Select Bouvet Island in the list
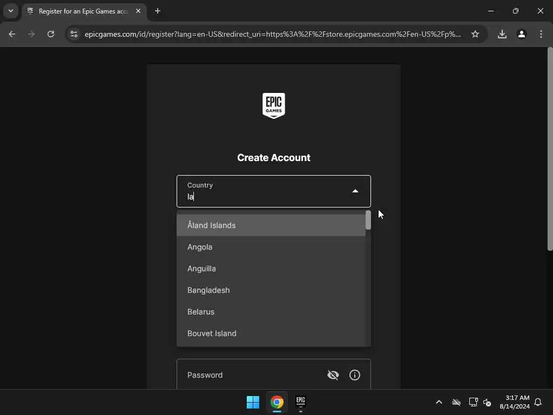This screenshot has width=553, height=415. (x=271, y=333)
